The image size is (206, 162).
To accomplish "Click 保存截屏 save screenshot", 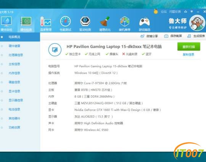I will pos(173,36).
